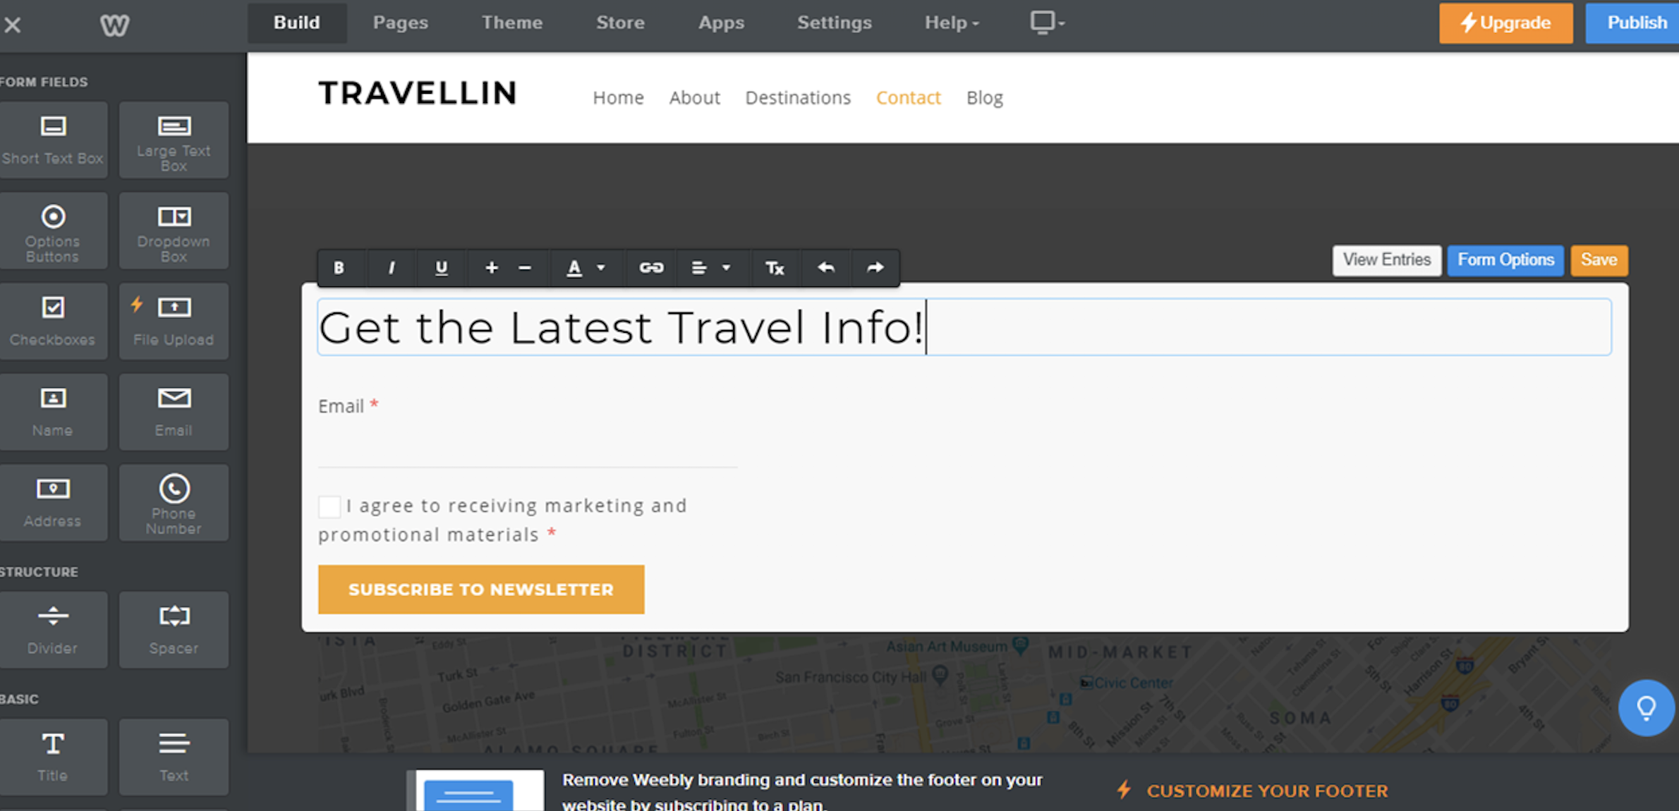Viewport: 1679px width, 811px height.
Task: Click the Link insertion icon
Action: tap(650, 267)
